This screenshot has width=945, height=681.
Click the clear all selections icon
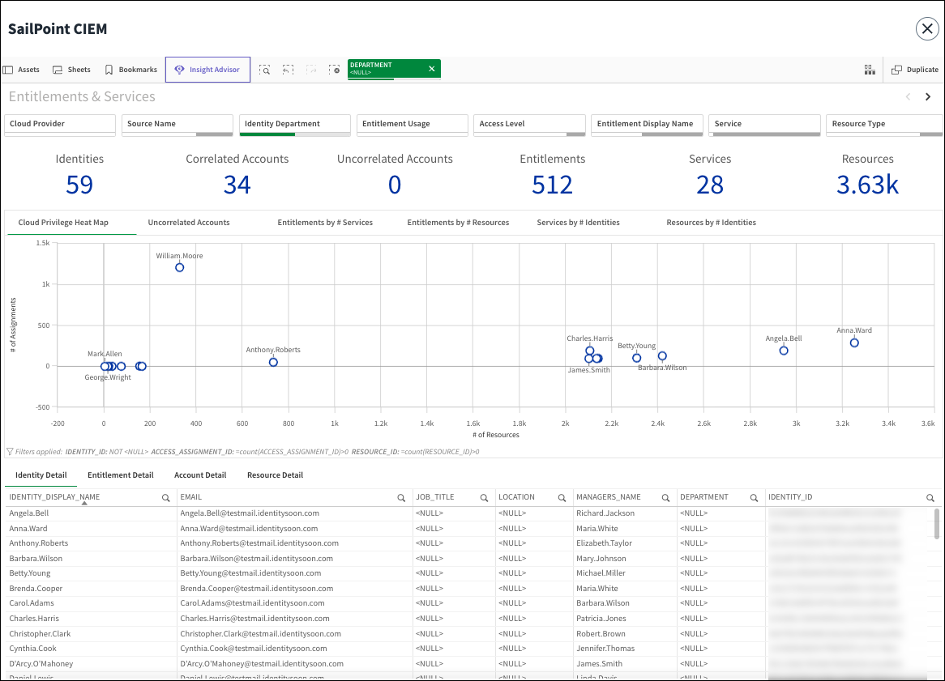pyautogui.click(x=335, y=70)
